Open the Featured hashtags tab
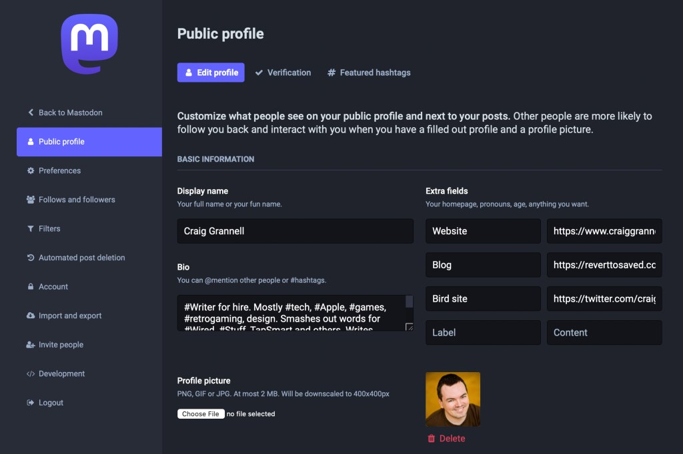The image size is (683, 454). [369, 73]
